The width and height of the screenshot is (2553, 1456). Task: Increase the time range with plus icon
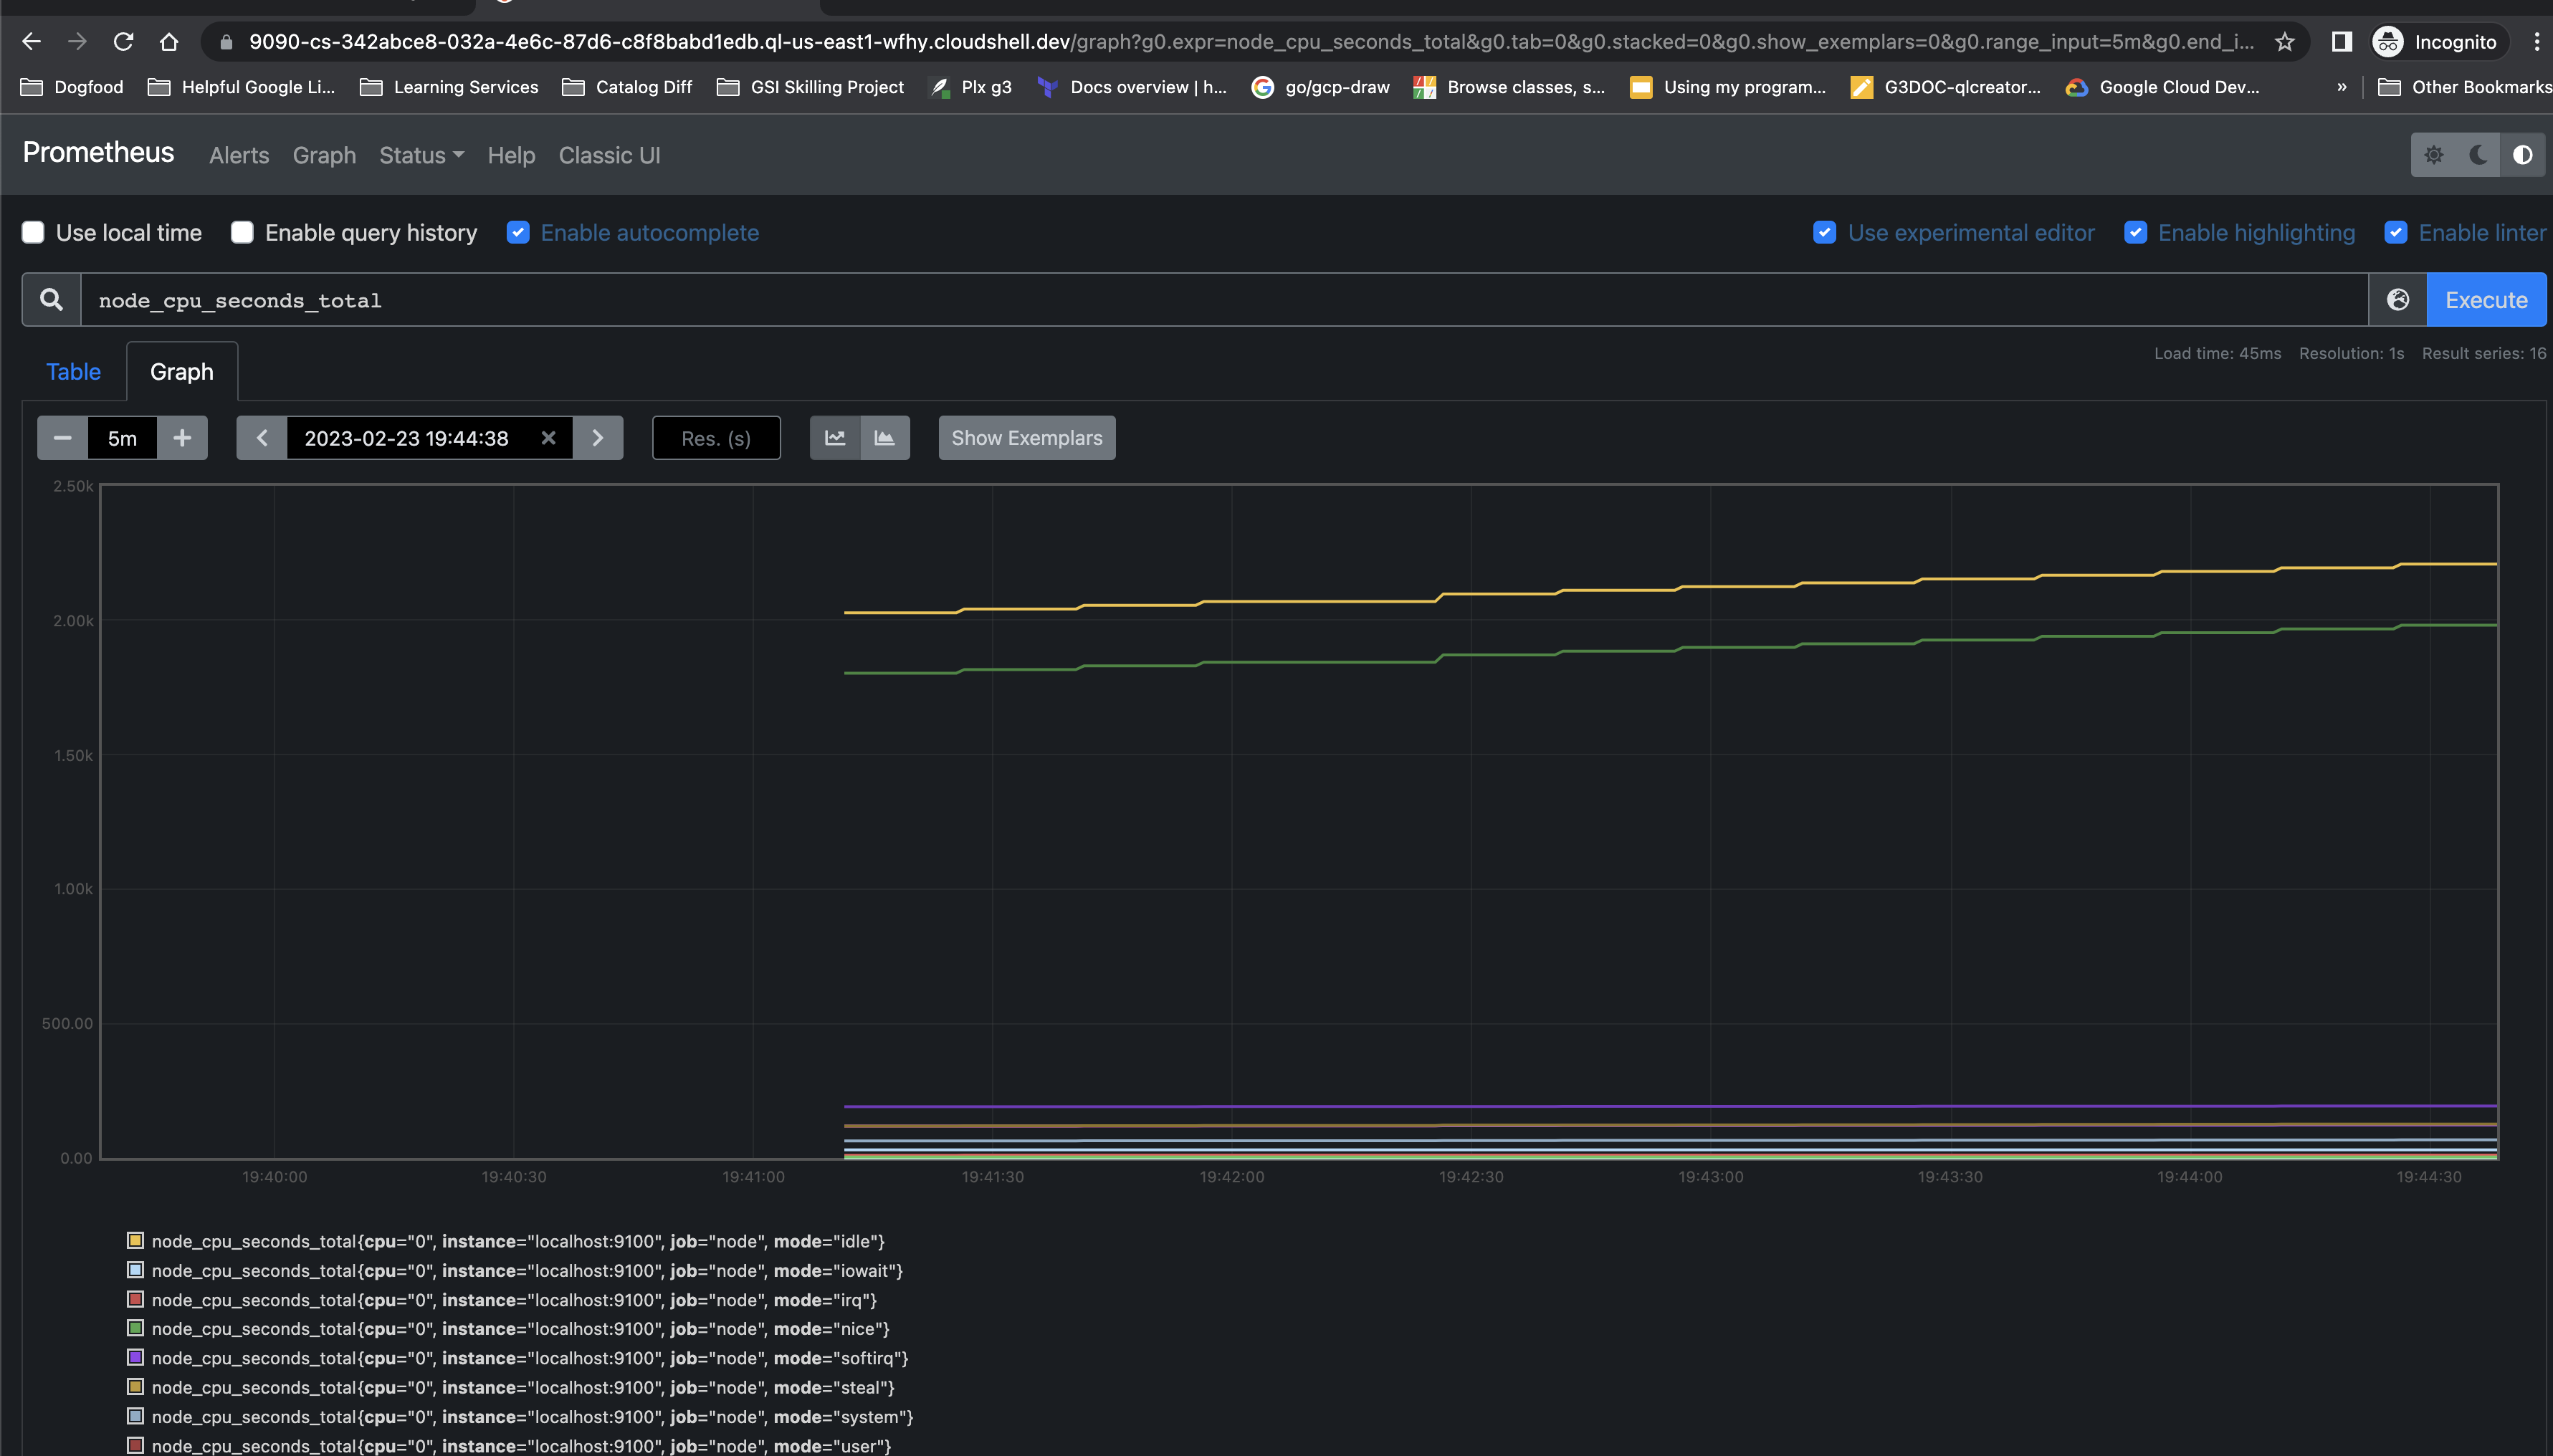coord(182,438)
